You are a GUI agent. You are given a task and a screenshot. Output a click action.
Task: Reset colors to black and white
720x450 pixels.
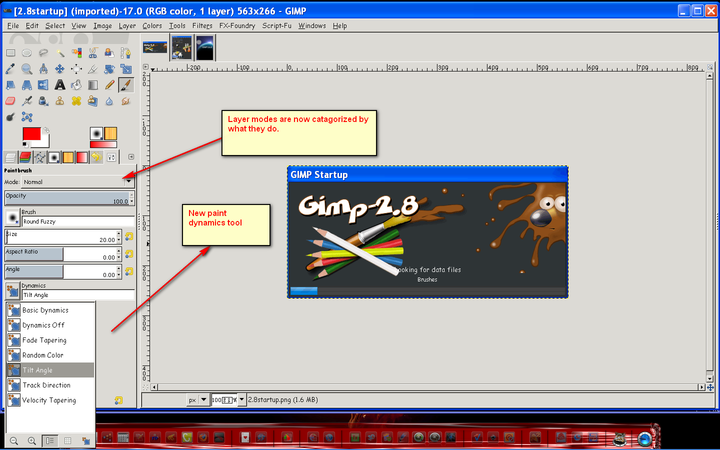[x=25, y=145]
